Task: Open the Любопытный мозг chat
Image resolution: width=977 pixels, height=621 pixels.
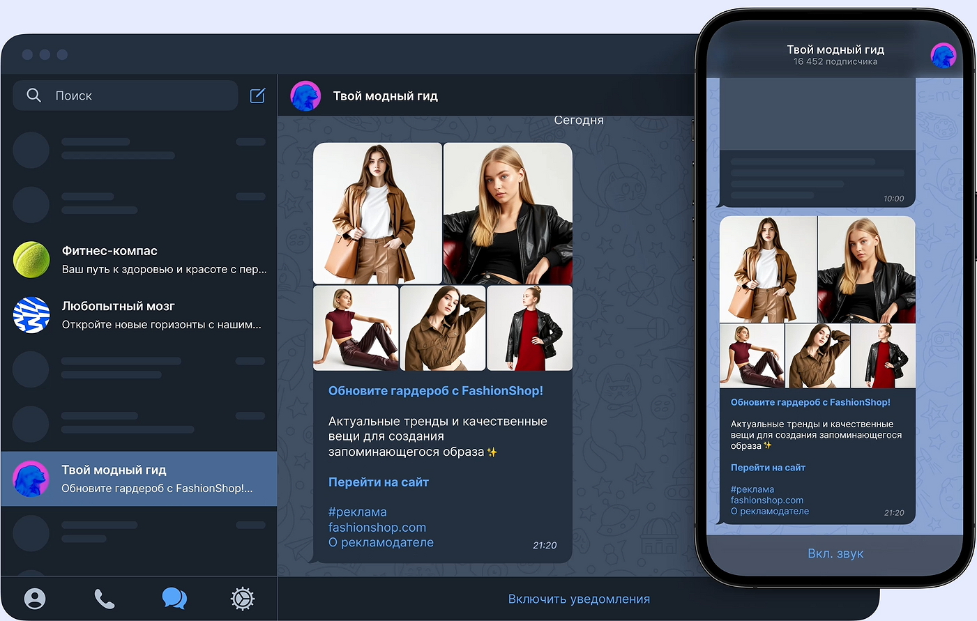Action: 139,314
